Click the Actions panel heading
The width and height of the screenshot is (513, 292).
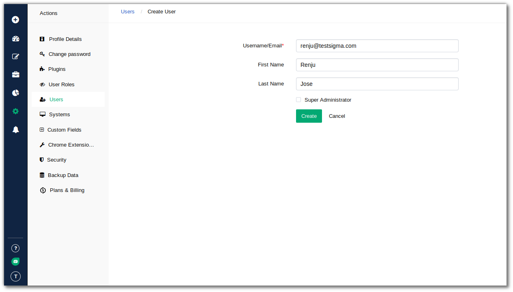49,13
